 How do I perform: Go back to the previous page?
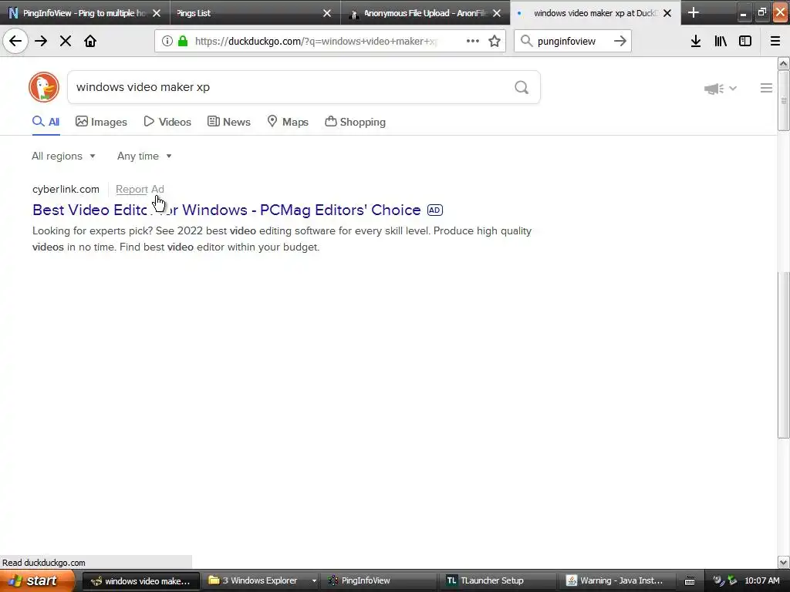click(15, 41)
